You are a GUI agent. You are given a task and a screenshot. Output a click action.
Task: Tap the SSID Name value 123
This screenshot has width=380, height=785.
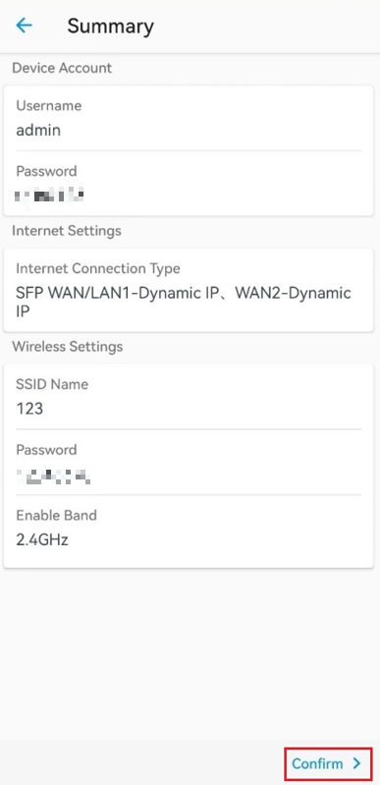pos(29,409)
